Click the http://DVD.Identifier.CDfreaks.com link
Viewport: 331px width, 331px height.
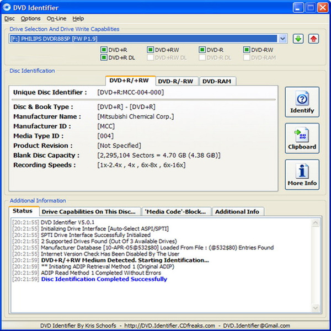(x=169, y=325)
